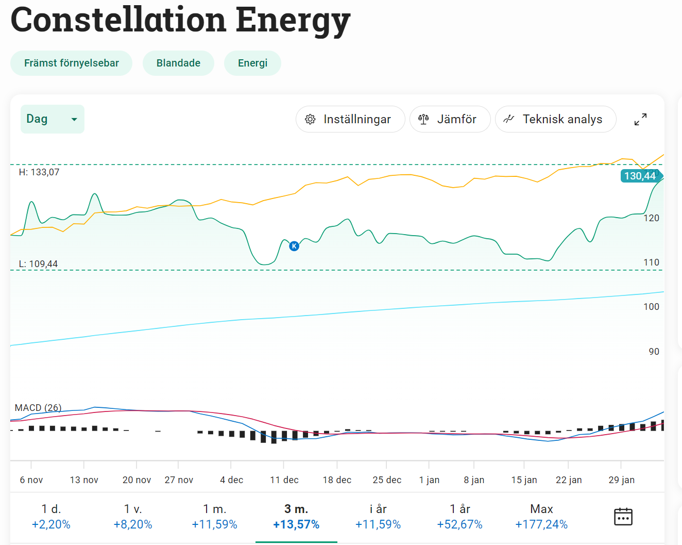The image size is (682, 545).
Task: Click the Teknisk analys chart-line icon
Action: click(x=509, y=119)
